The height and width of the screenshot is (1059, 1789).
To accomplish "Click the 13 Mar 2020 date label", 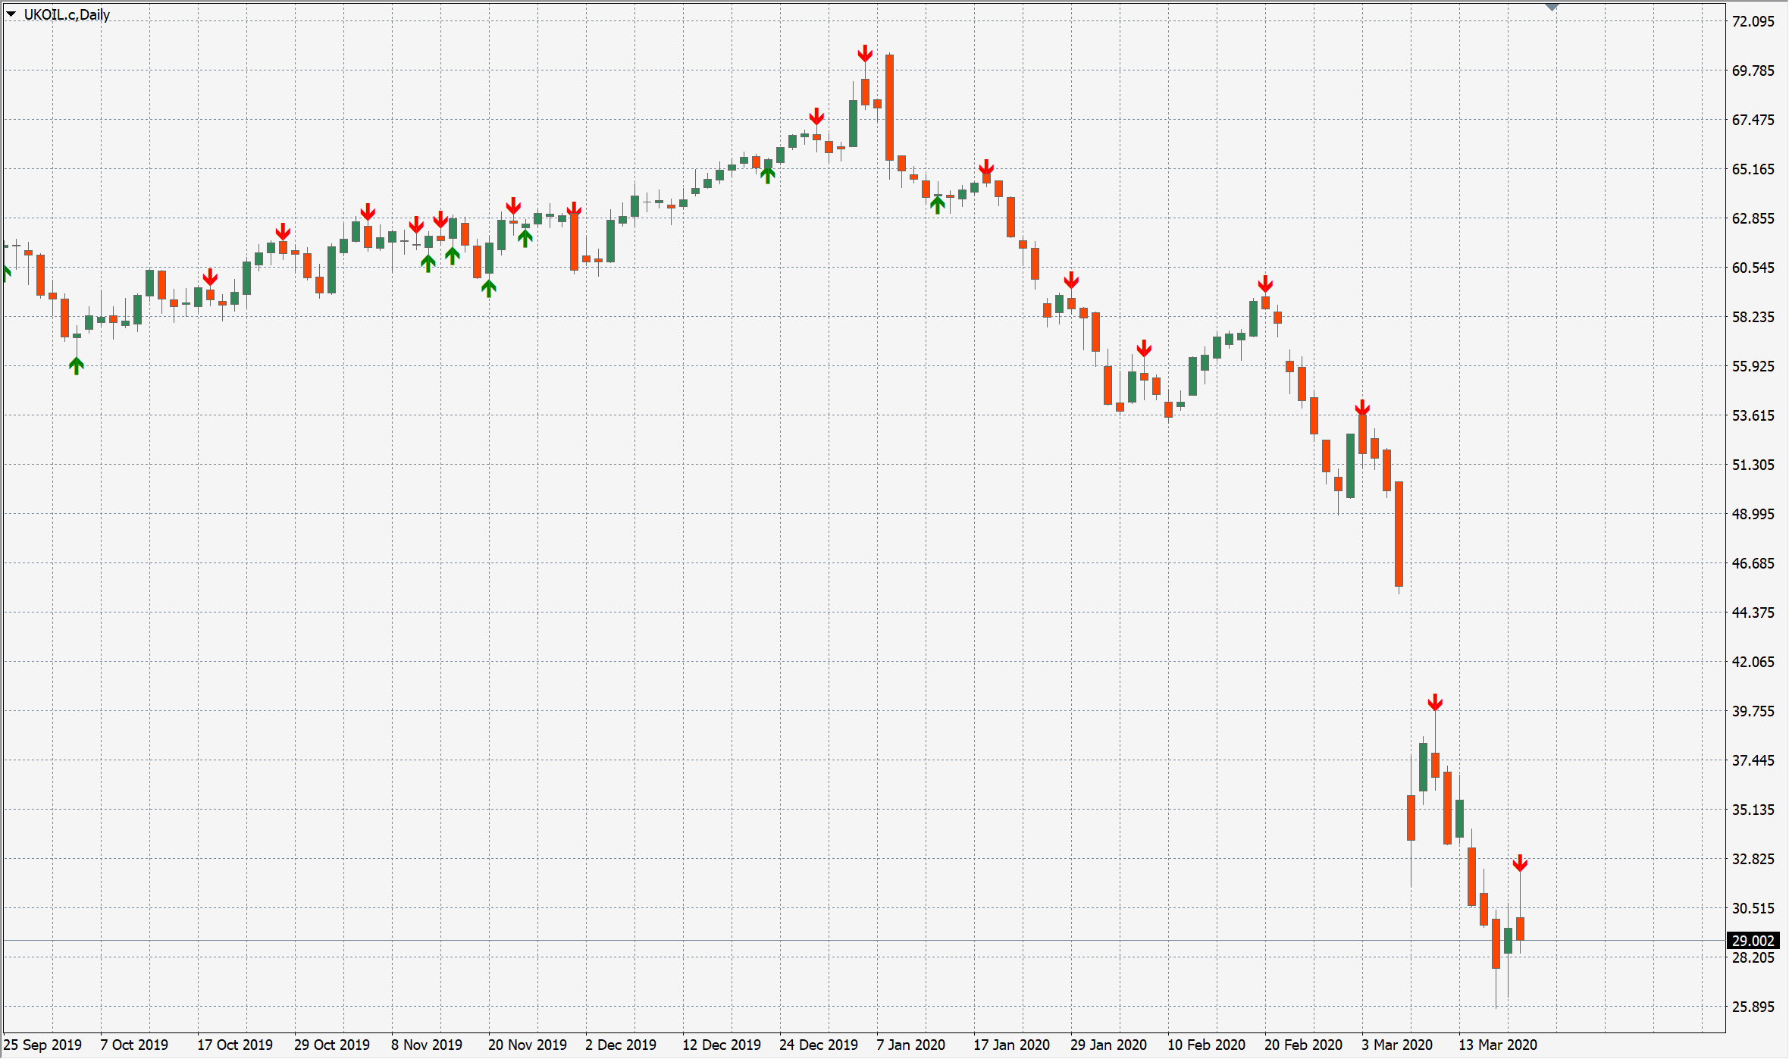I will point(1498,1045).
